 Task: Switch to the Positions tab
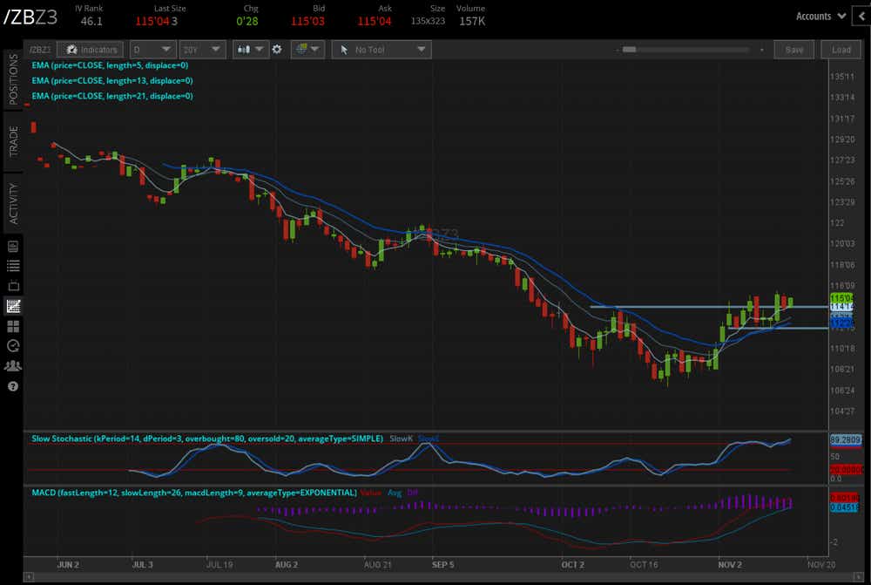[x=13, y=78]
